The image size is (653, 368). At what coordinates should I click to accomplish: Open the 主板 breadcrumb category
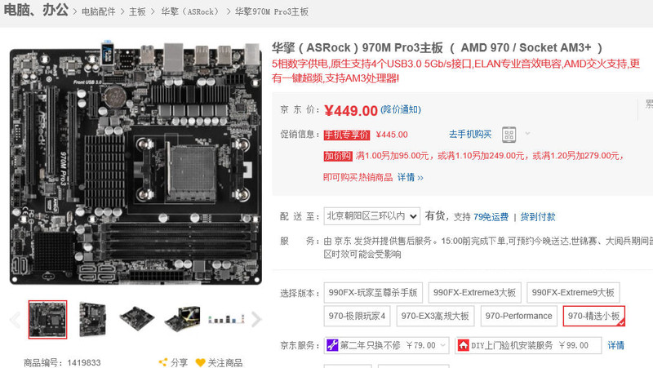point(137,11)
